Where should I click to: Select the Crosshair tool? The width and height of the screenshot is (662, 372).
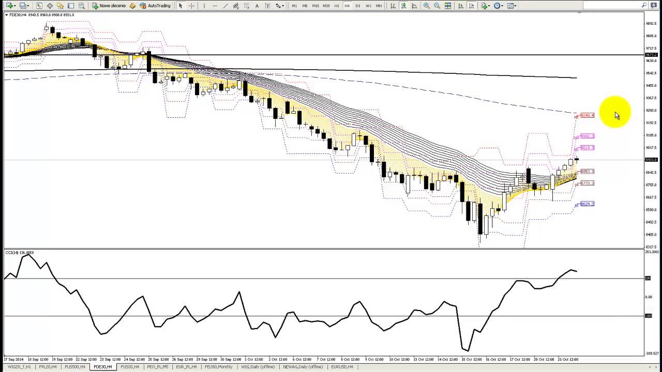point(191,6)
